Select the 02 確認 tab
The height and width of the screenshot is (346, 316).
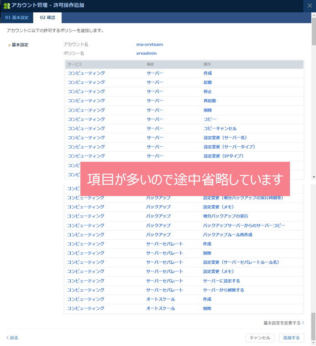point(47,18)
